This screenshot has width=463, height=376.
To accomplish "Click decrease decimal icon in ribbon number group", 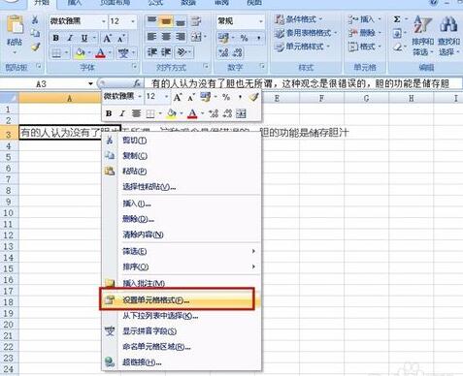I will tap(238, 52).
